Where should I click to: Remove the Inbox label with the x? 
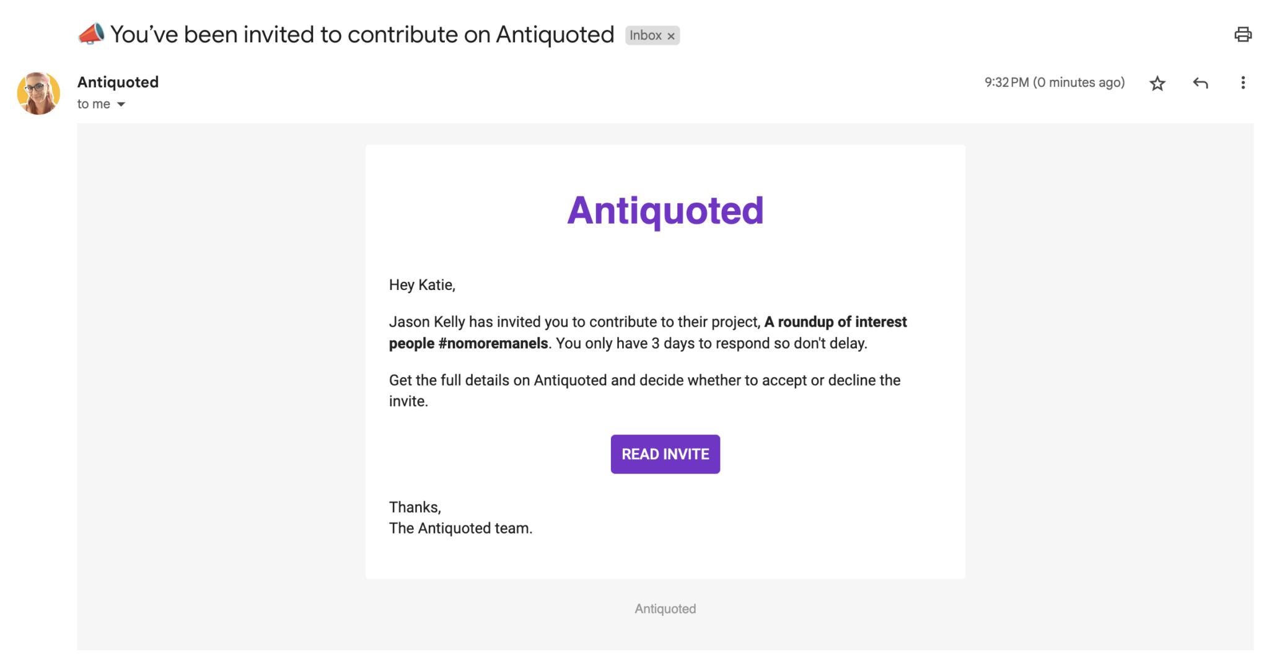click(671, 35)
